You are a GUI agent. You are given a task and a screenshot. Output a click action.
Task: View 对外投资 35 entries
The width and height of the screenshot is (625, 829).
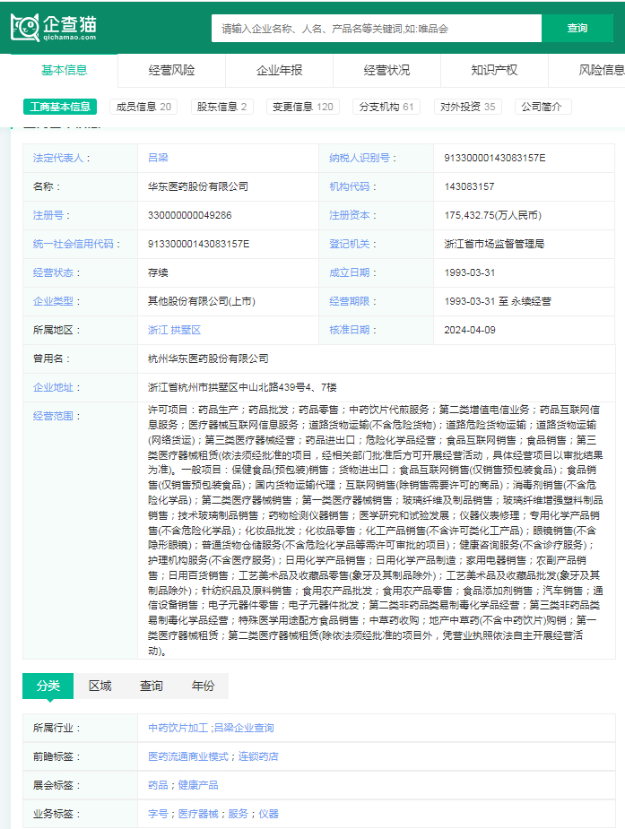(x=467, y=107)
